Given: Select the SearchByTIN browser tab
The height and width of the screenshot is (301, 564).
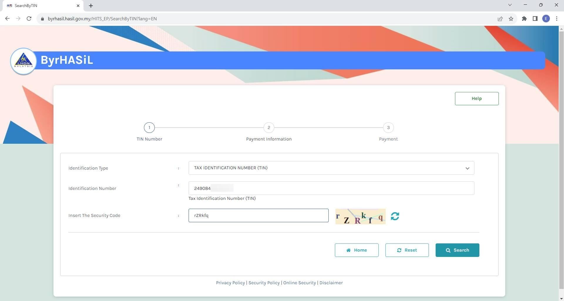Looking at the screenshot, I should (x=43, y=6).
